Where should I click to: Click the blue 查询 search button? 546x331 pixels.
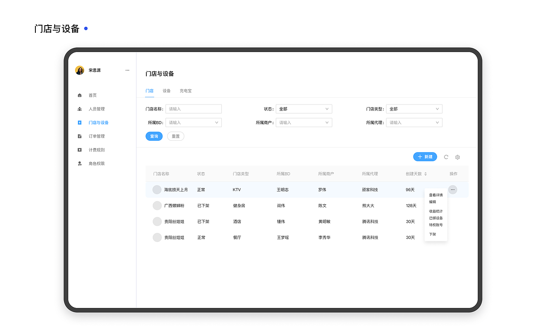tap(154, 136)
